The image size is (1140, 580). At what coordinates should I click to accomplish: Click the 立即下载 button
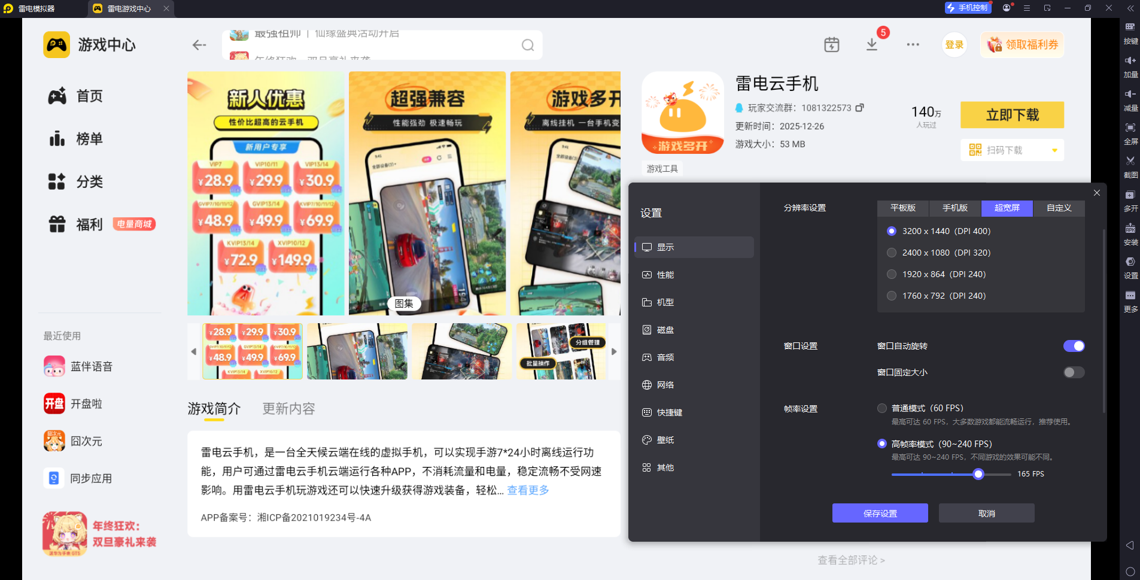pos(1013,115)
